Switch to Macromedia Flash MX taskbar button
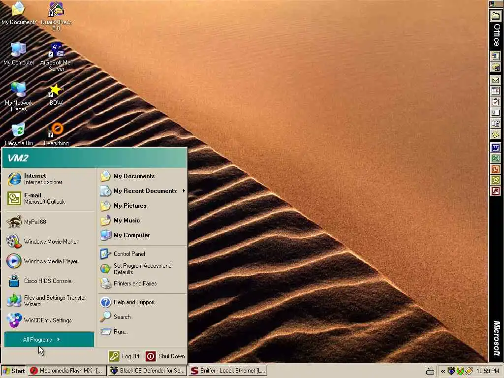Screen dimensions: 504x378 point(67,371)
